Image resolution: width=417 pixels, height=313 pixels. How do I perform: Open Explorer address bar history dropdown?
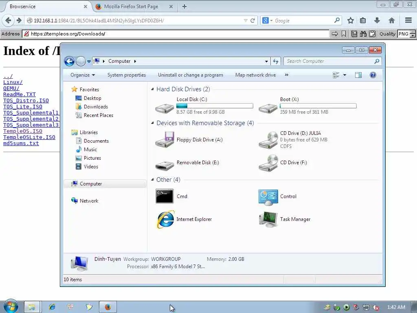[x=266, y=61]
